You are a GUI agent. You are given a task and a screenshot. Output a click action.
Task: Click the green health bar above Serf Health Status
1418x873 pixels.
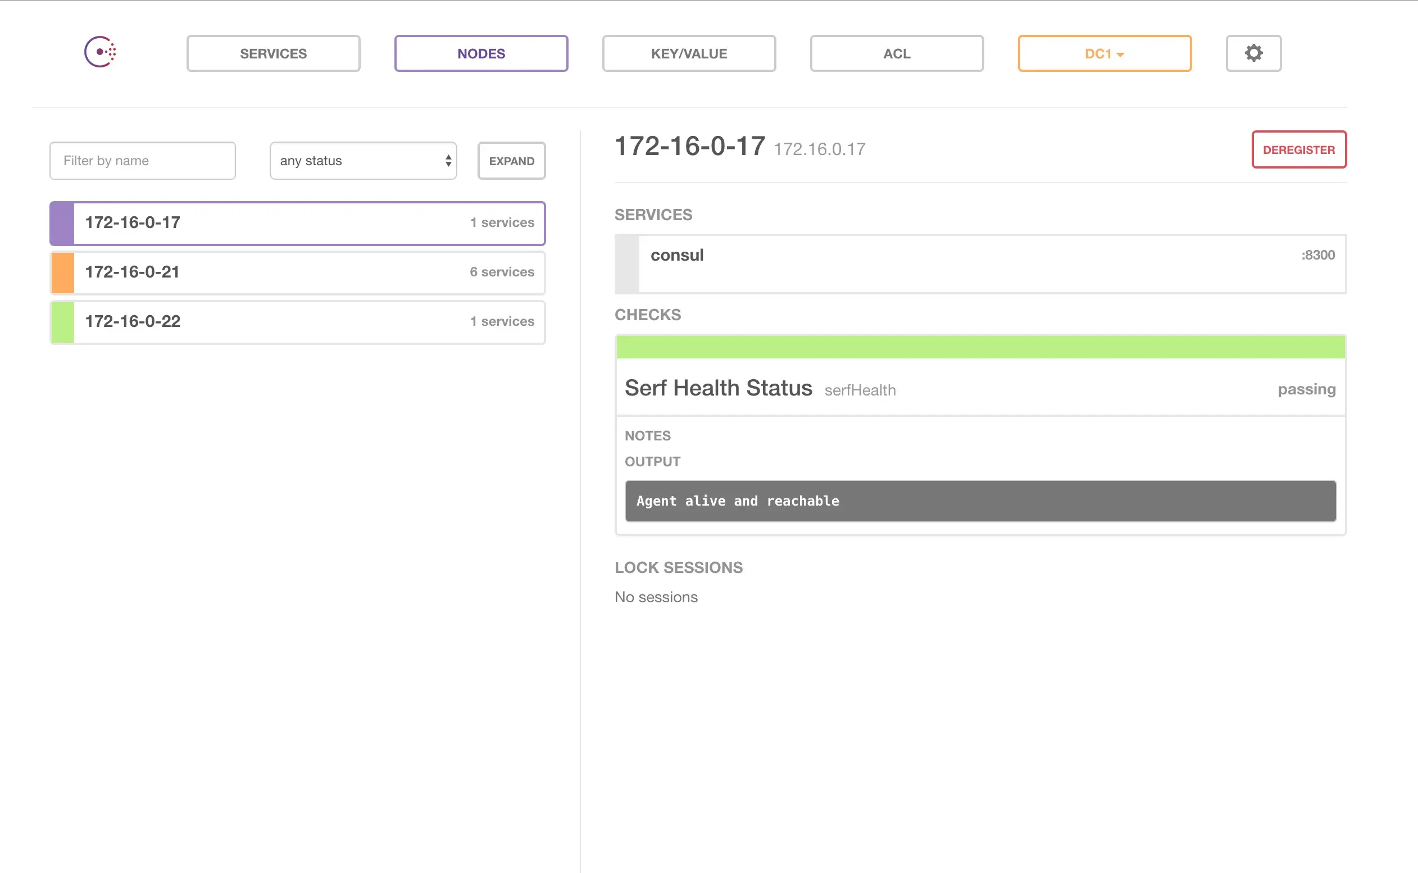pyautogui.click(x=980, y=347)
